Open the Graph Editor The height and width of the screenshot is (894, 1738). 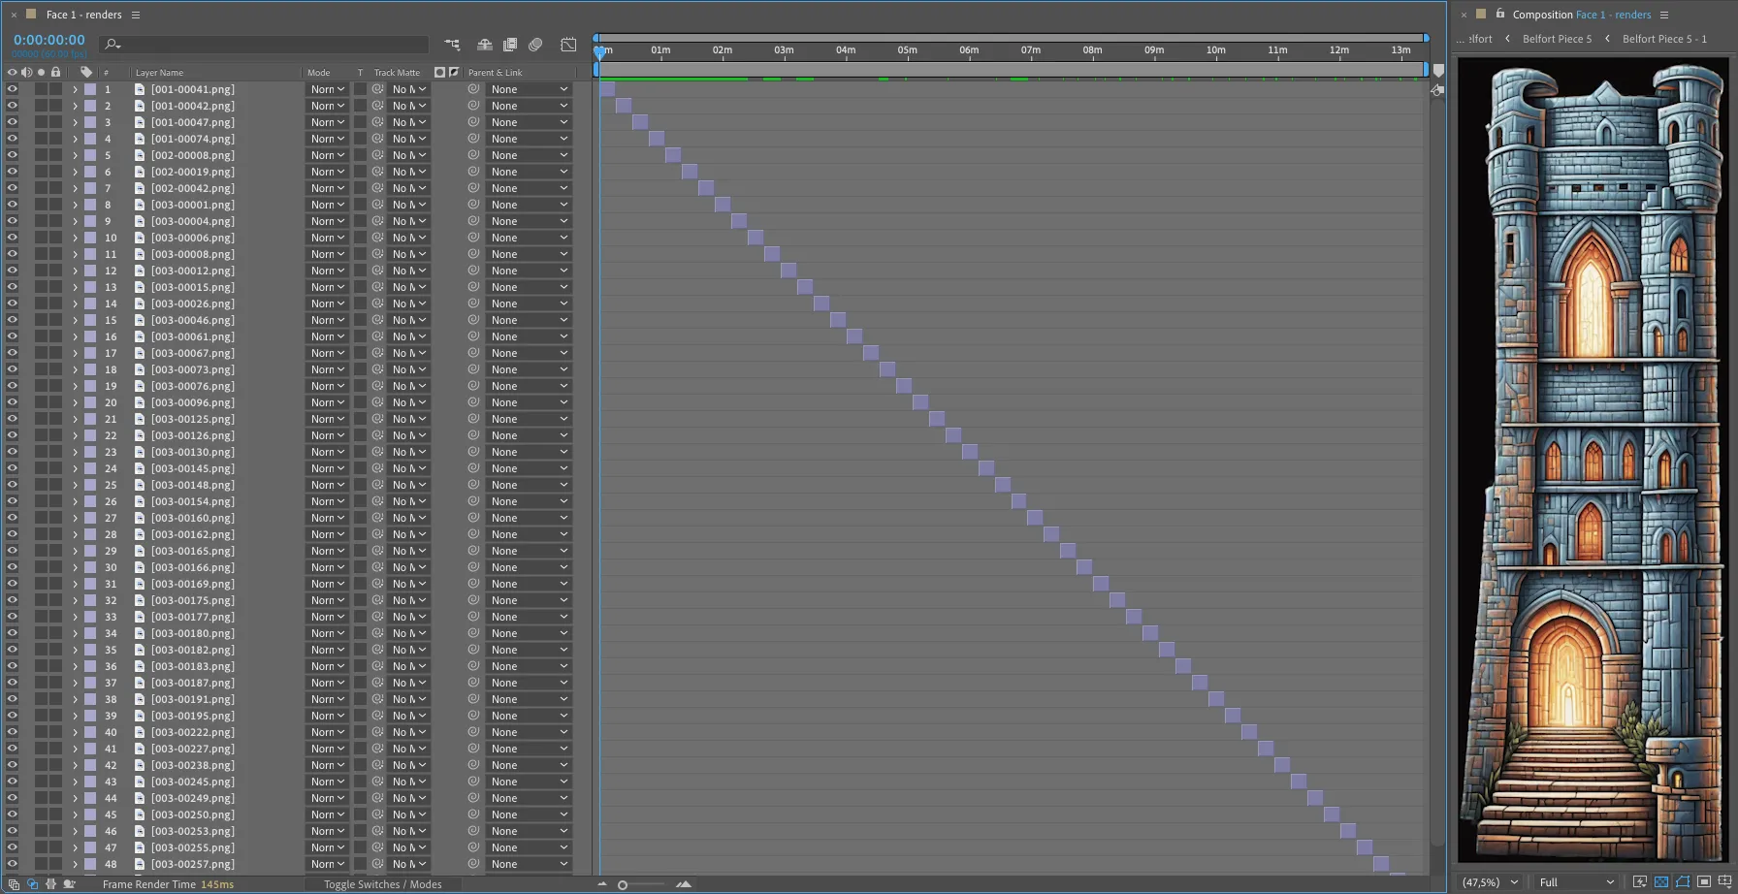click(x=568, y=45)
